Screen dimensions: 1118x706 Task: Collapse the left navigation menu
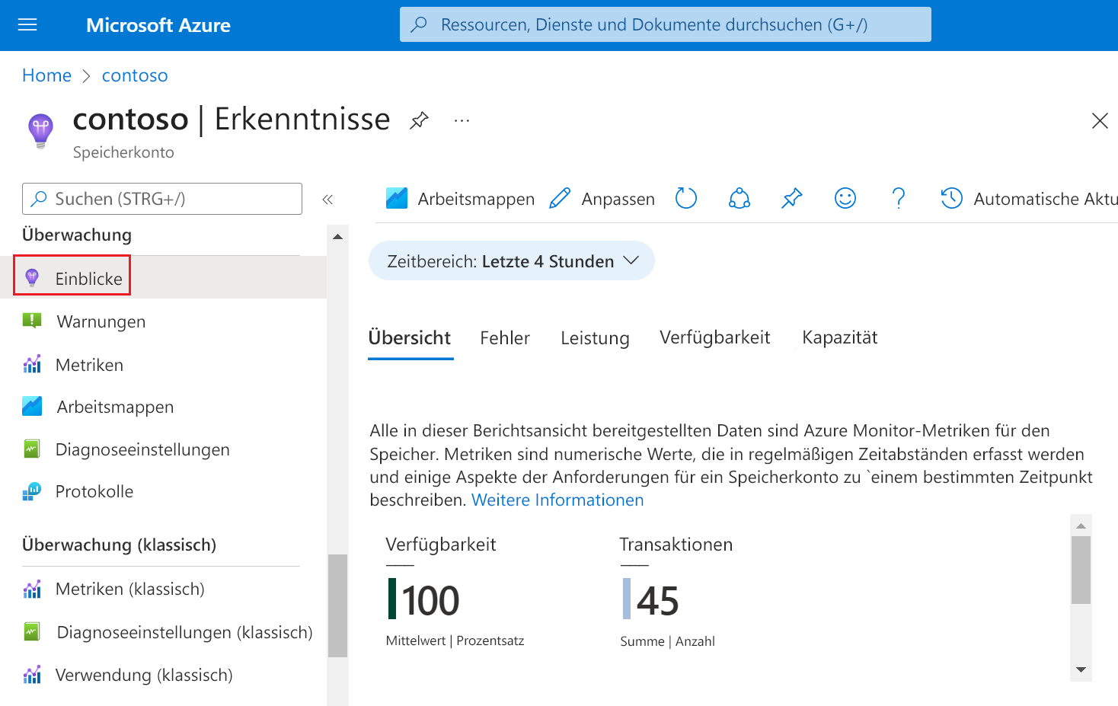pyautogui.click(x=327, y=200)
